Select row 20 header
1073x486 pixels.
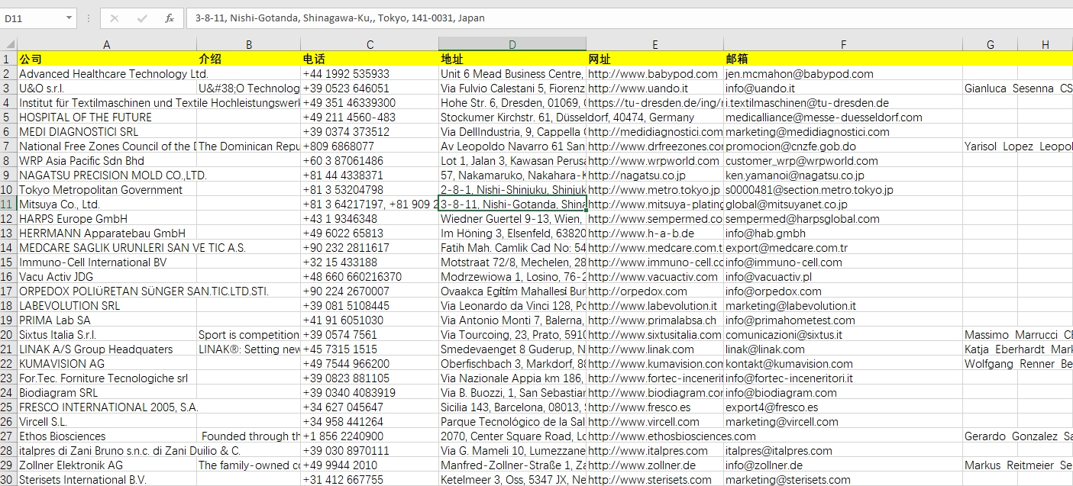click(x=8, y=334)
